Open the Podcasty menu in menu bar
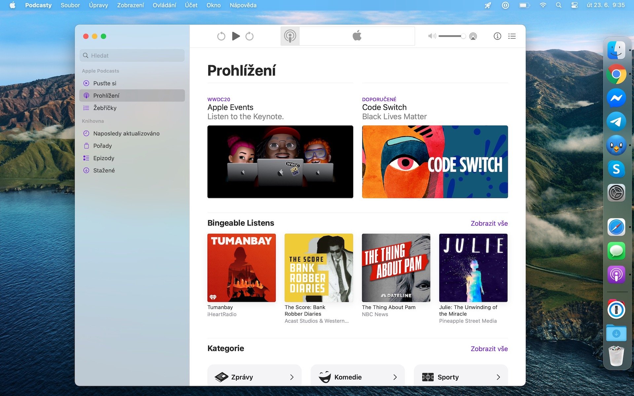The width and height of the screenshot is (634, 396). click(38, 5)
